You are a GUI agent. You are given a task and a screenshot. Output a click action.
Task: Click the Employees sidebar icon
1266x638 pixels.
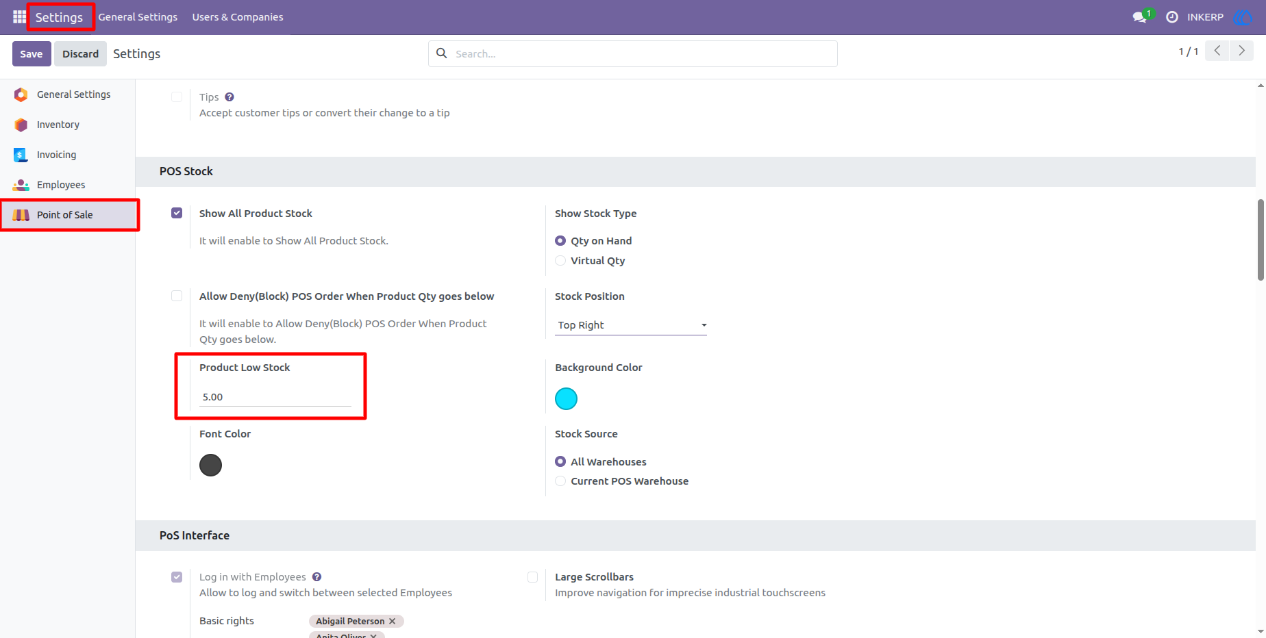click(x=21, y=185)
